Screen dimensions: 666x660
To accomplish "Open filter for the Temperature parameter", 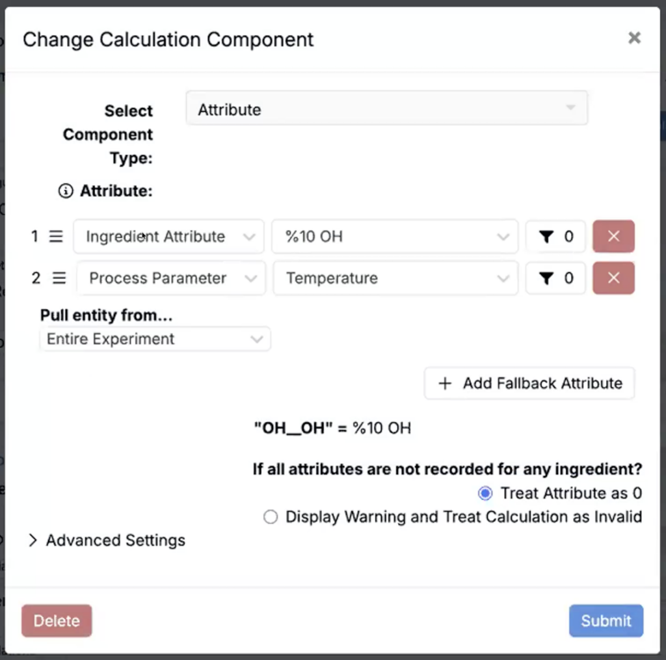I will 555,278.
